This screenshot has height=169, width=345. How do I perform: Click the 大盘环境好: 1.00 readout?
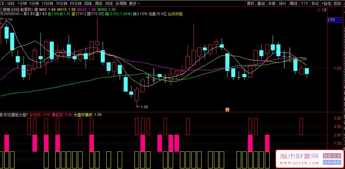(88, 115)
